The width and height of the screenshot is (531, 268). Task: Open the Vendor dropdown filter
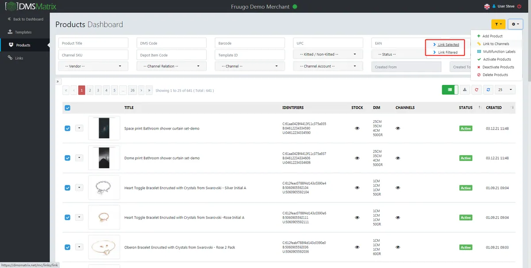coord(93,66)
